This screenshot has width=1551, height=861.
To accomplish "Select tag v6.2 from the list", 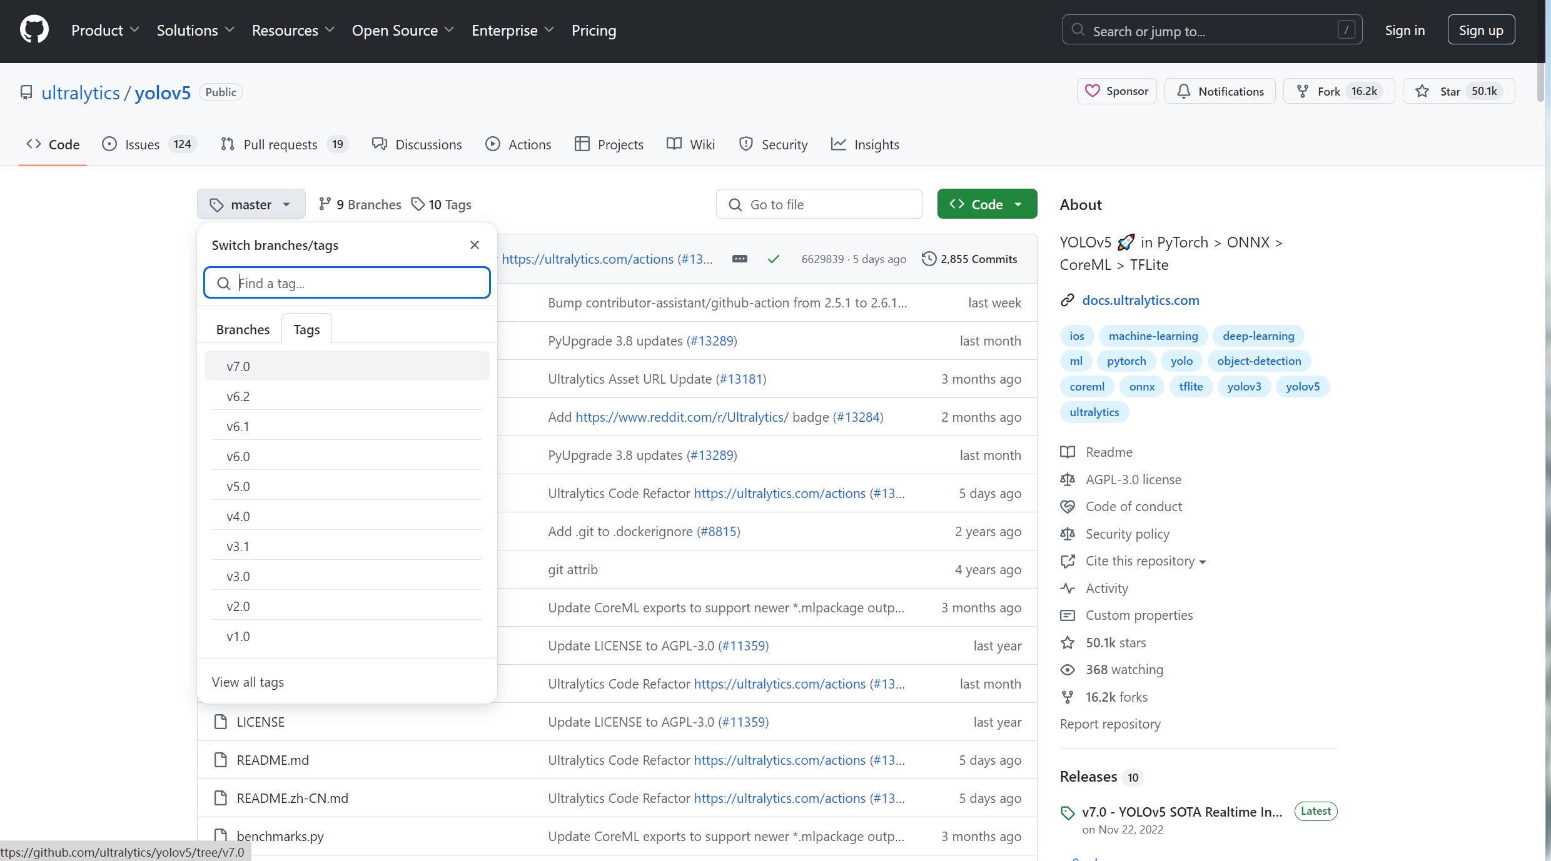I will click(346, 396).
